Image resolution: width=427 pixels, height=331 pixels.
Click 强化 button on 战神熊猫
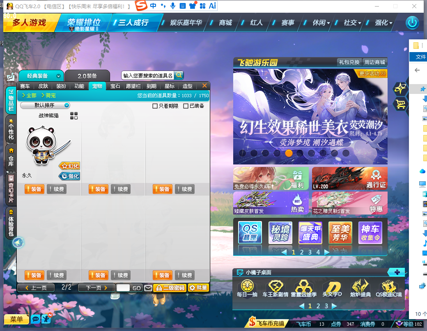click(69, 176)
